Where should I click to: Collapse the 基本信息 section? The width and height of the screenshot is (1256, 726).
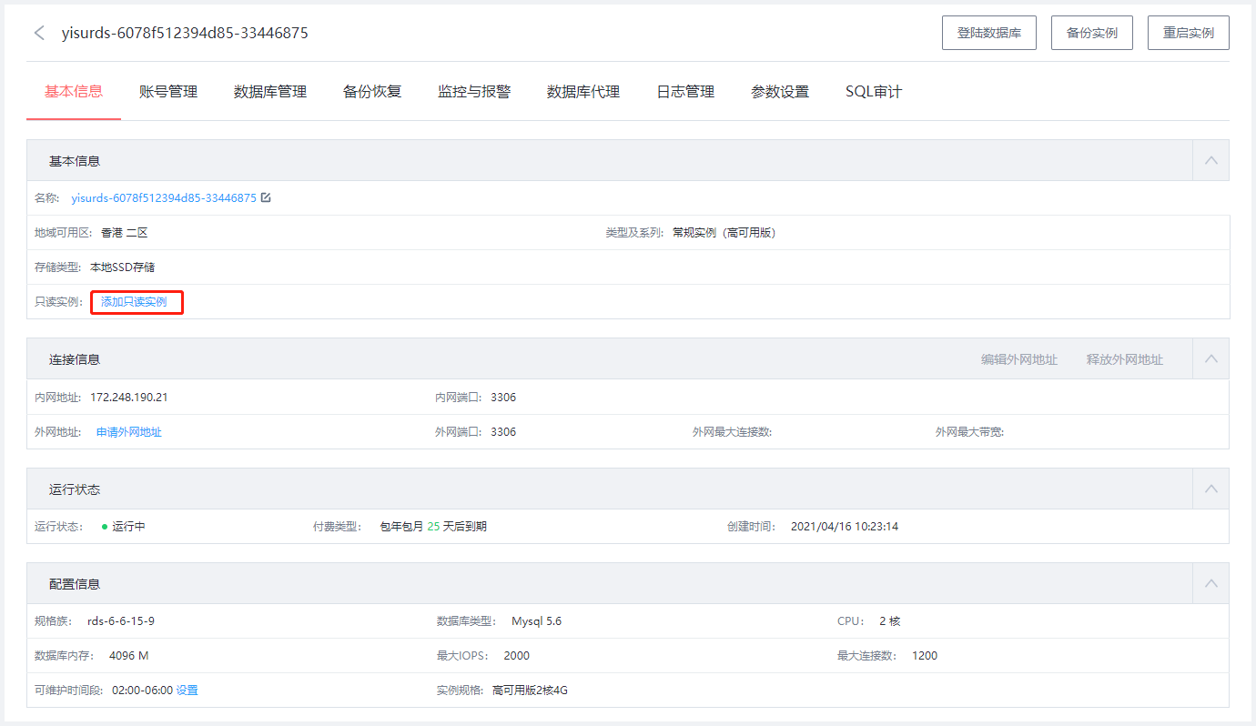click(x=1210, y=160)
